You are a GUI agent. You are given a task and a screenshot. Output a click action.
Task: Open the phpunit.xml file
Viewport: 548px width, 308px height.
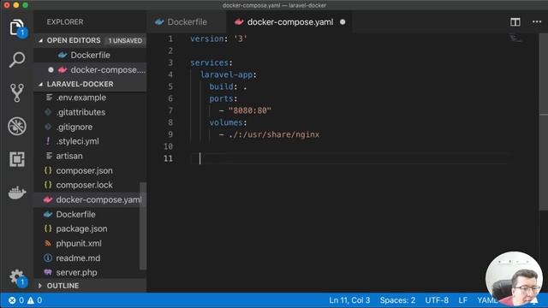(79, 243)
